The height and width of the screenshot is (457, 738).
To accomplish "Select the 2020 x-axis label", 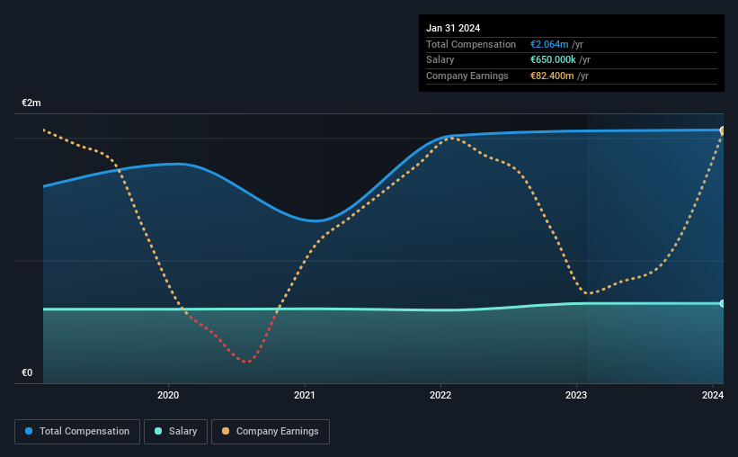I will point(168,395).
